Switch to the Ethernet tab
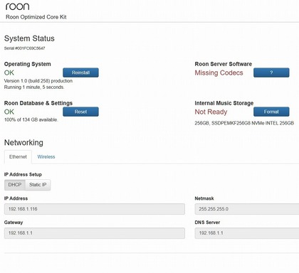299x273 pixels. coord(18,157)
